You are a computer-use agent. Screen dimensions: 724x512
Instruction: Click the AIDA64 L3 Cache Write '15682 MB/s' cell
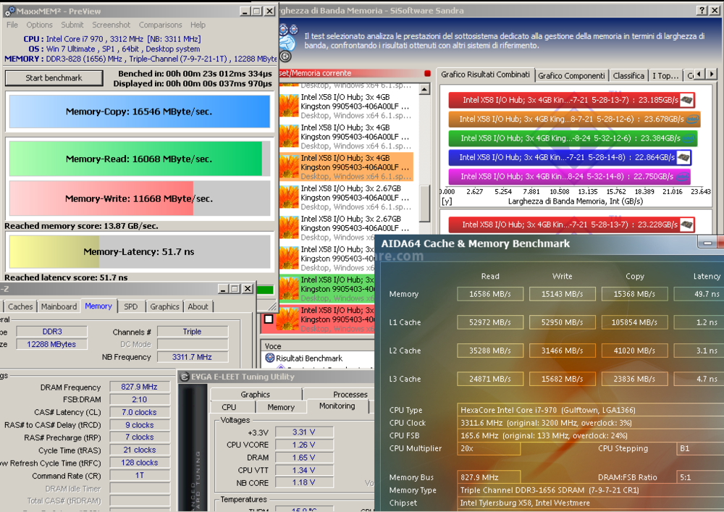point(562,379)
